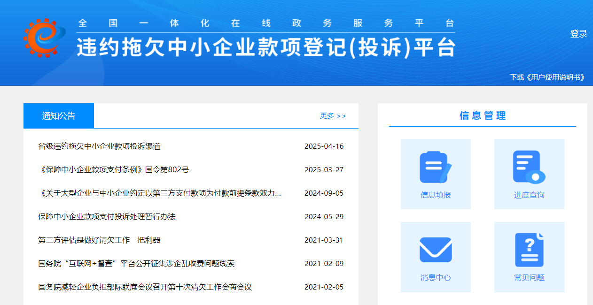Open 国务院“互联网+督查”平台 notice

pos(136,264)
